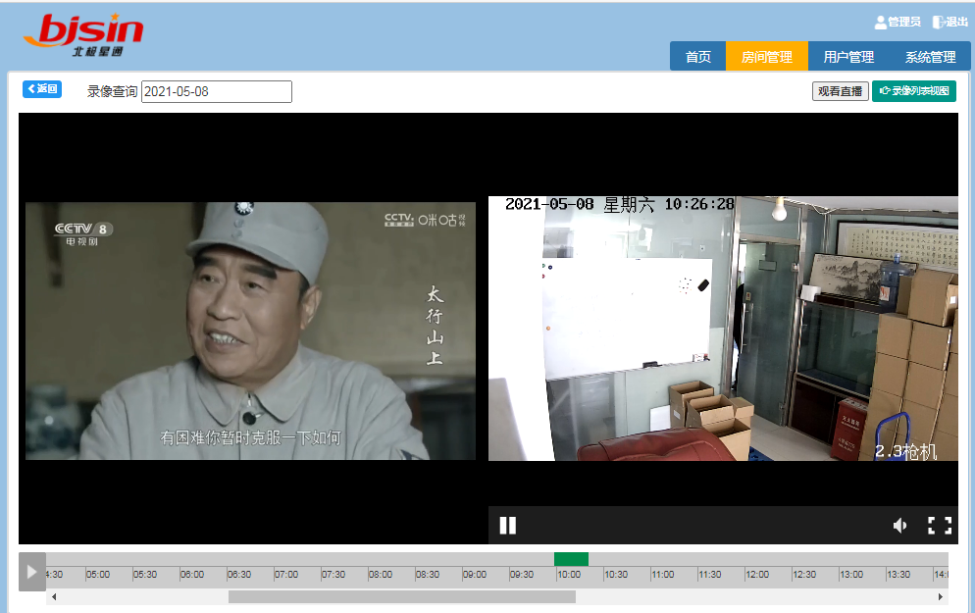
Task: Jump to 09:30 on the timeline
Action: point(522,575)
